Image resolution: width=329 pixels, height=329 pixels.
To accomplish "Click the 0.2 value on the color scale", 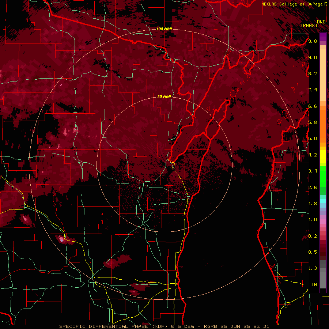I will (x=313, y=236).
